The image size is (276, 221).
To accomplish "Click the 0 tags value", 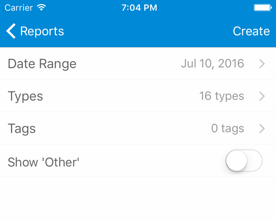I will pyautogui.click(x=227, y=129).
